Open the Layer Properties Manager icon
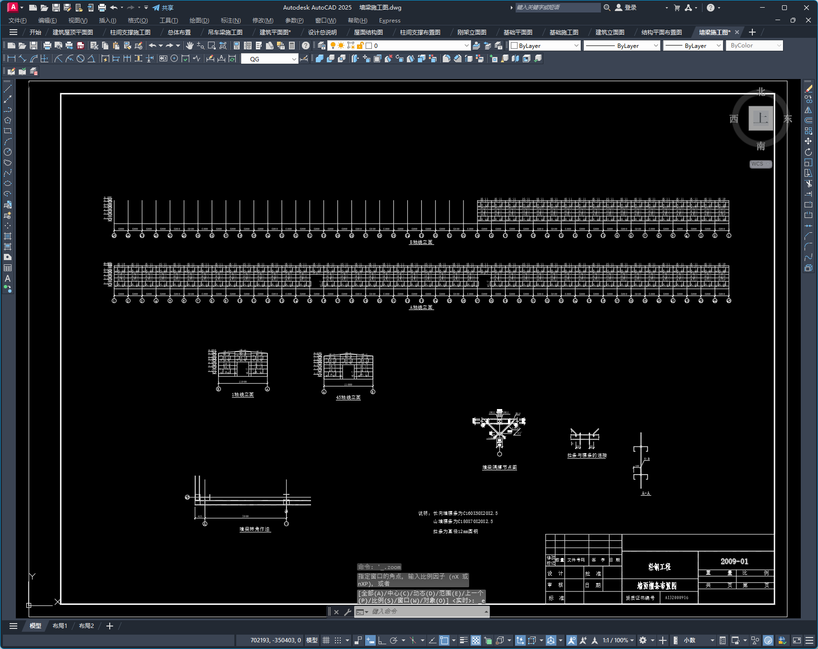818x649 pixels. (322, 46)
